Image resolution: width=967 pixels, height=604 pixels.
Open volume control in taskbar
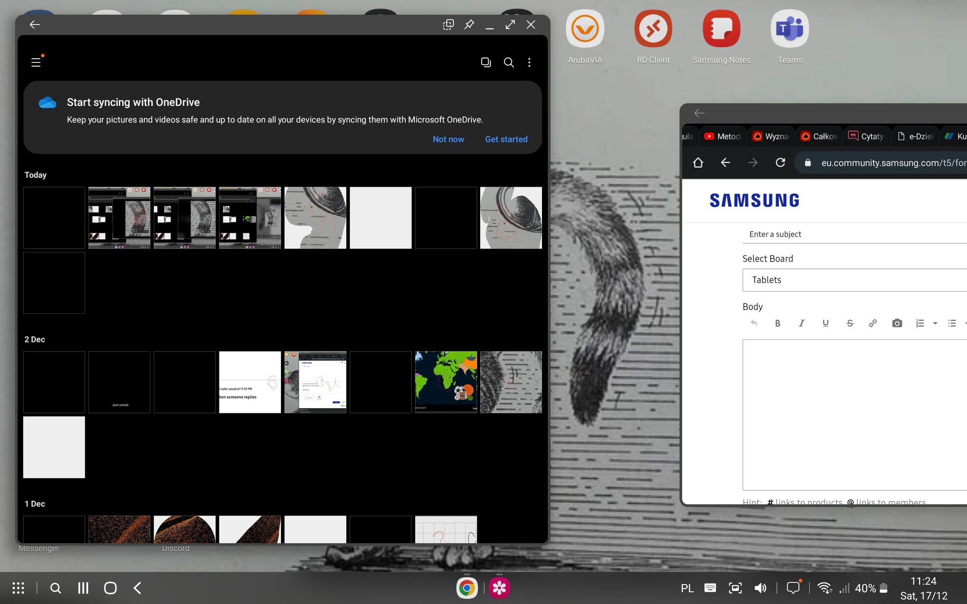coord(760,588)
